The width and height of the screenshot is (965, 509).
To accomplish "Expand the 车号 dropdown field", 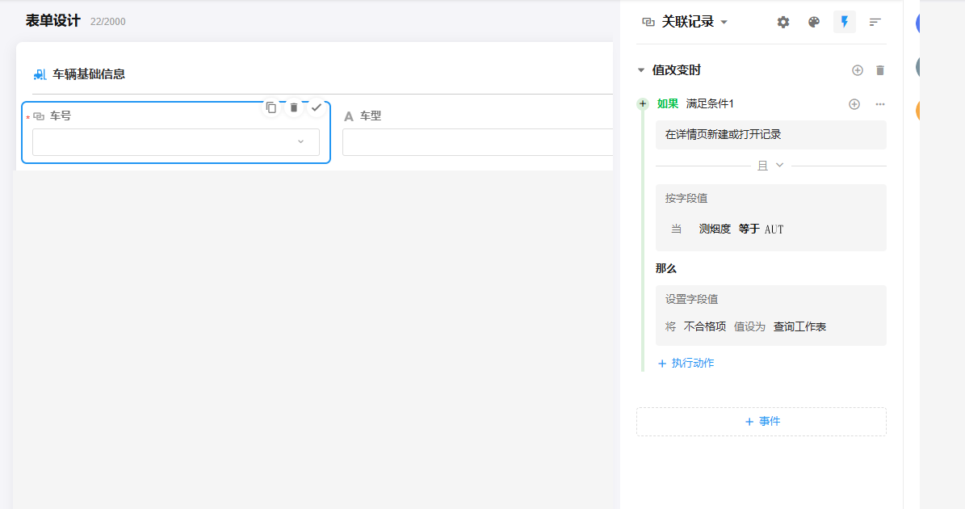I will click(x=176, y=142).
